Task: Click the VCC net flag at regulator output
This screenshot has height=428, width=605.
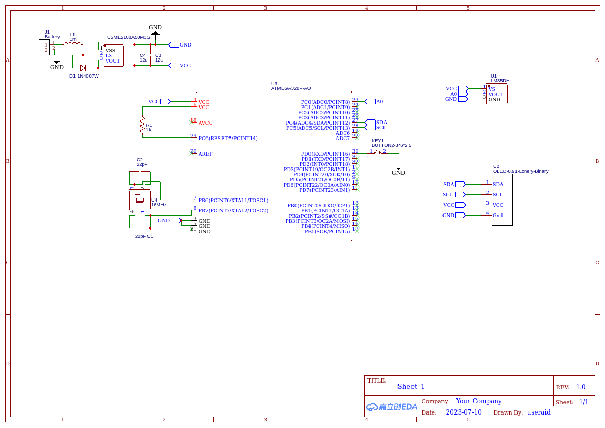Action: tap(180, 66)
